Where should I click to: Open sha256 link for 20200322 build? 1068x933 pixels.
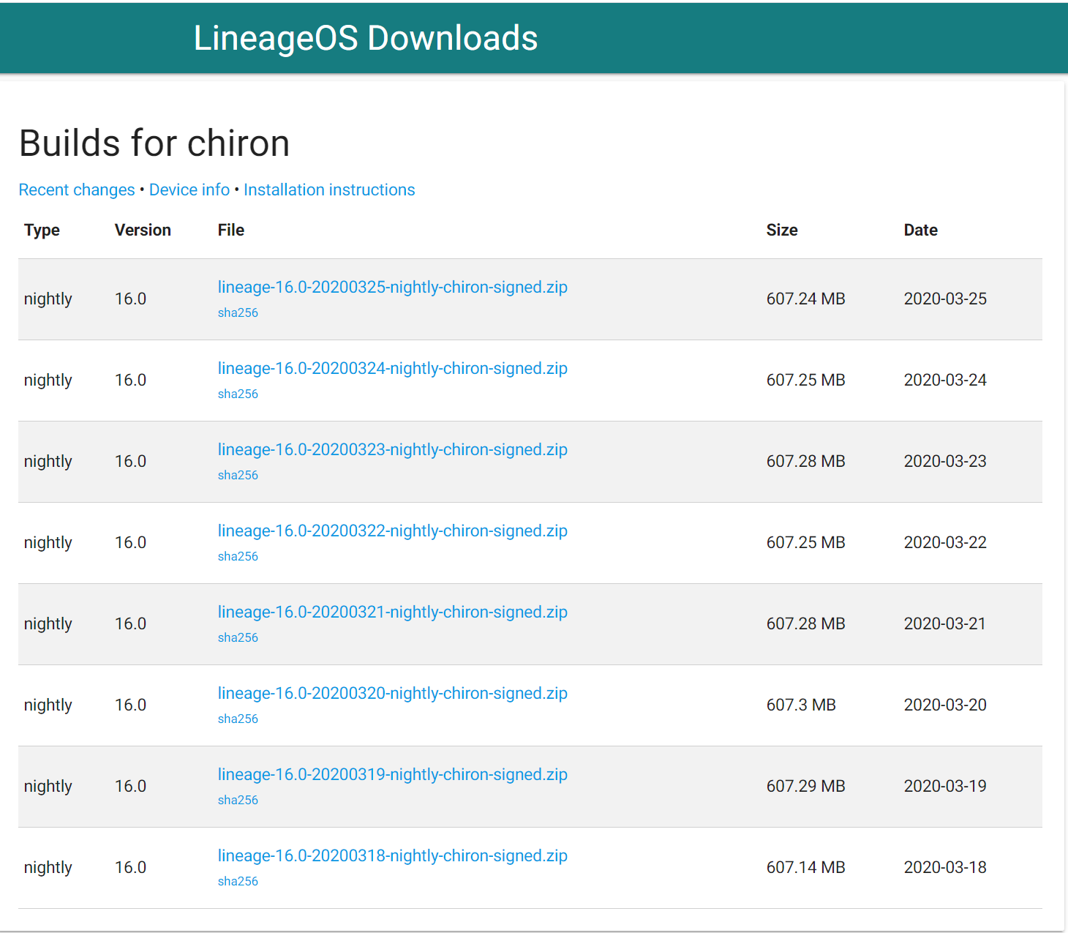click(238, 557)
